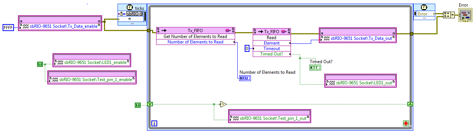Click the U32 Number of Elements indicator terminal
This screenshot has height=134, width=475.
[x=245, y=78]
